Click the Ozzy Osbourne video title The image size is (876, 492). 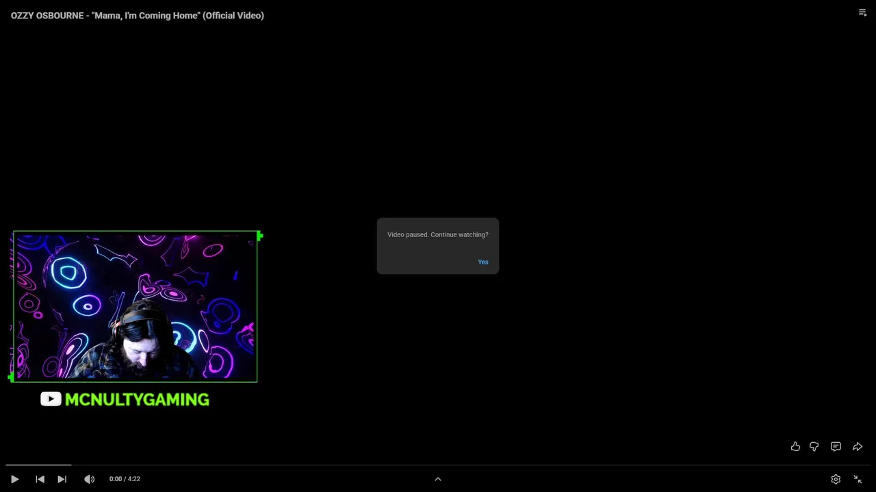point(138,15)
